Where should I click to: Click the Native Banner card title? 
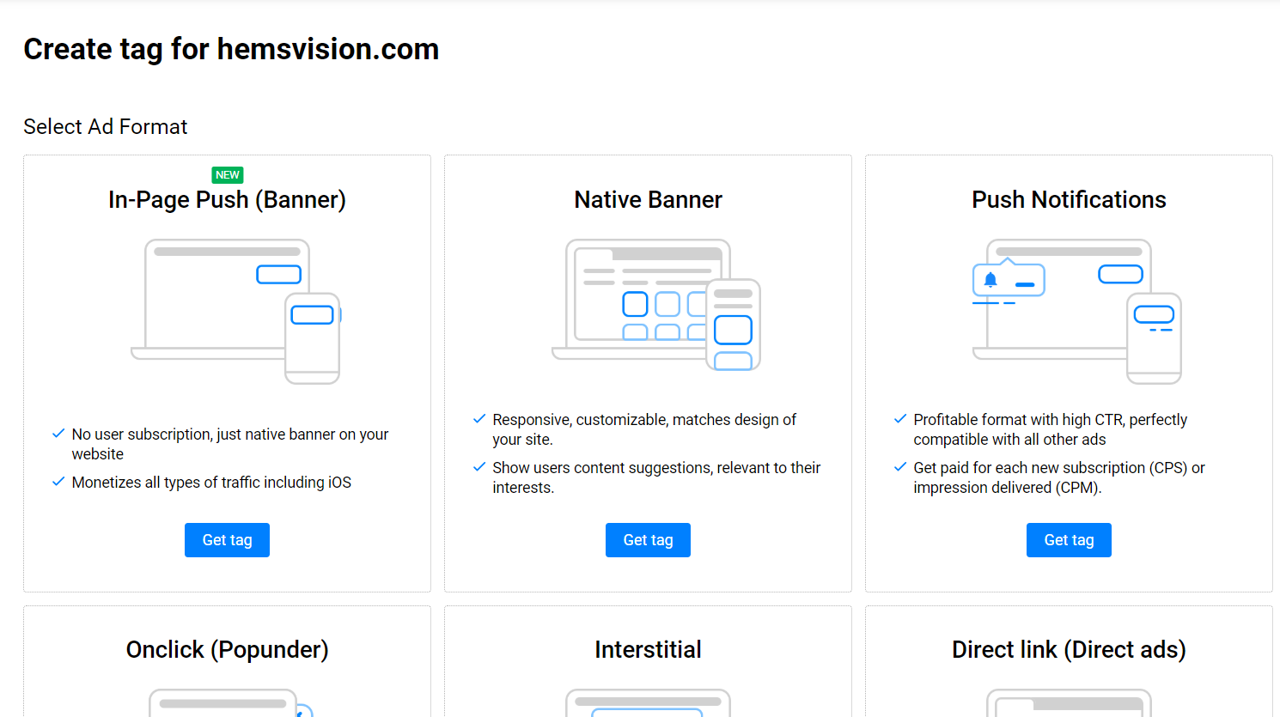(x=648, y=199)
